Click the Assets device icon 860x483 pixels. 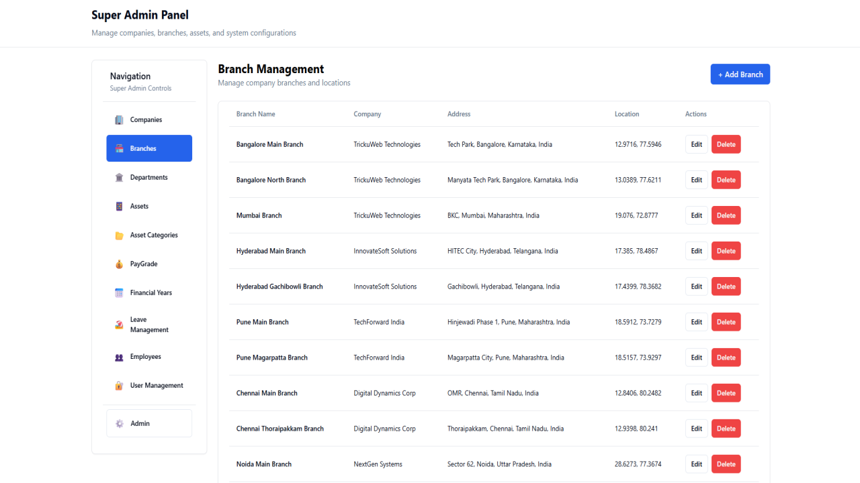pyautogui.click(x=119, y=207)
